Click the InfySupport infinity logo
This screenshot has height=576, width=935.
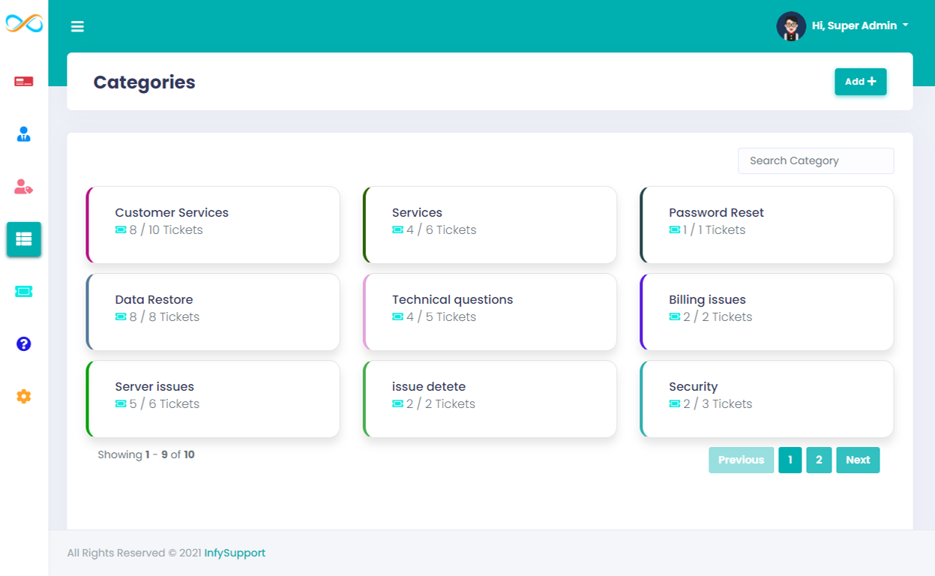[x=23, y=24]
